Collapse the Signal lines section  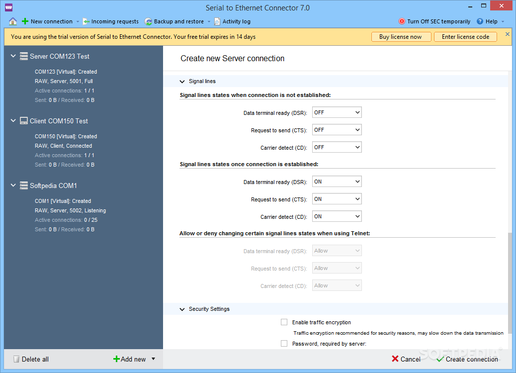[182, 82]
